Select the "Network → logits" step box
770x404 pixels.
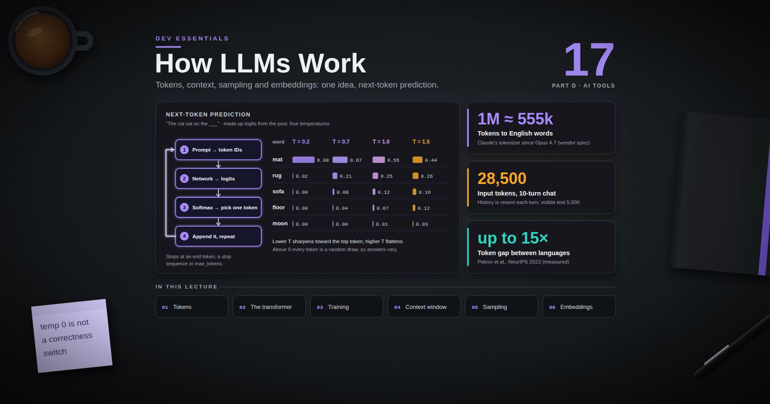(218, 179)
